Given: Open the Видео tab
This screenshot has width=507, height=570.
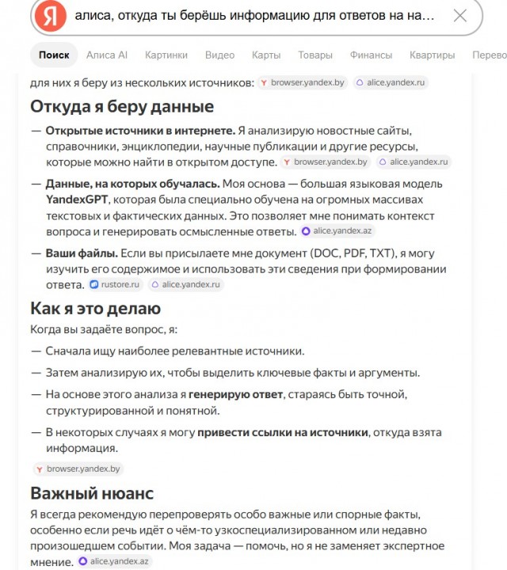Looking at the screenshot, I should [219, 55].
